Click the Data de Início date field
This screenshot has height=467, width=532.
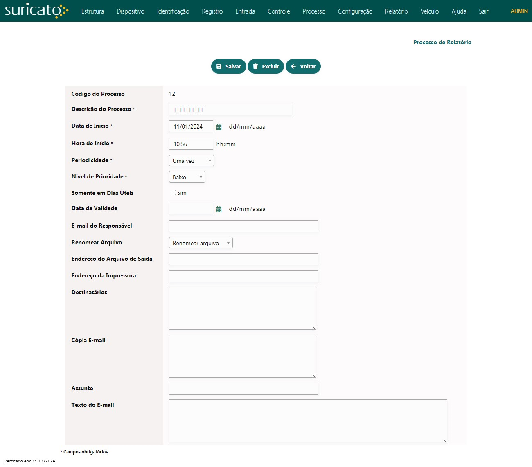[x=191, y=126]
